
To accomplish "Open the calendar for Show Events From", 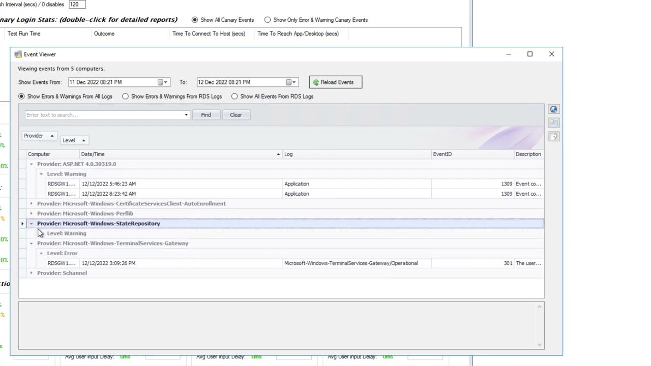I will (x=163, y=82).
